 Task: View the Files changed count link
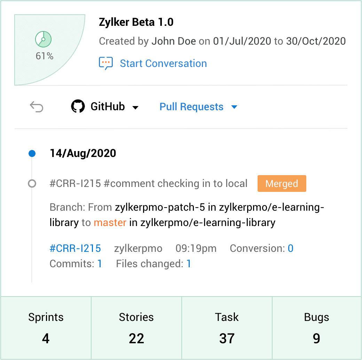[189, 264]
